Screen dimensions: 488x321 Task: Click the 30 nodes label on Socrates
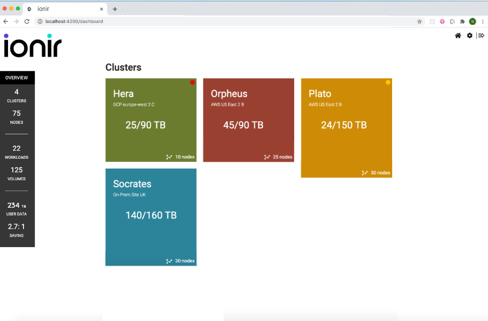[185, 261]
